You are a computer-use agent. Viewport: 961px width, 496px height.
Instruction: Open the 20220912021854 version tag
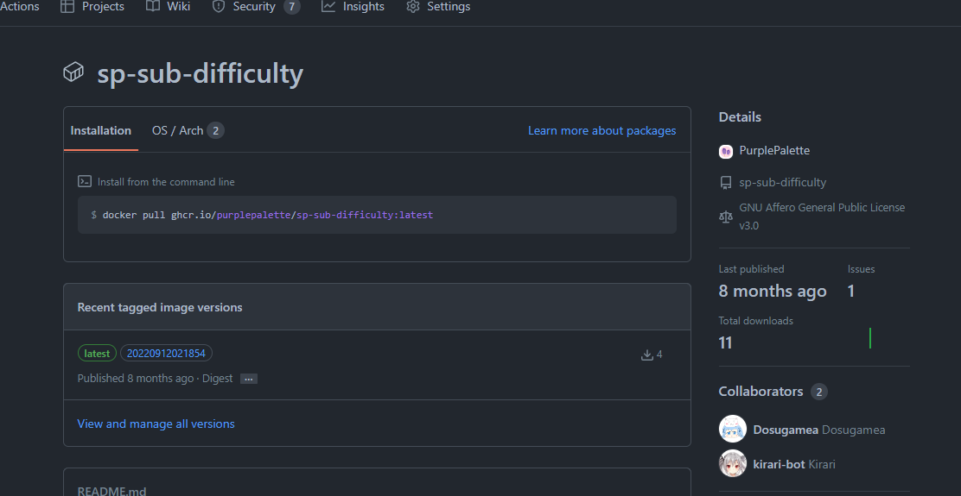click(x=166, y=354)
